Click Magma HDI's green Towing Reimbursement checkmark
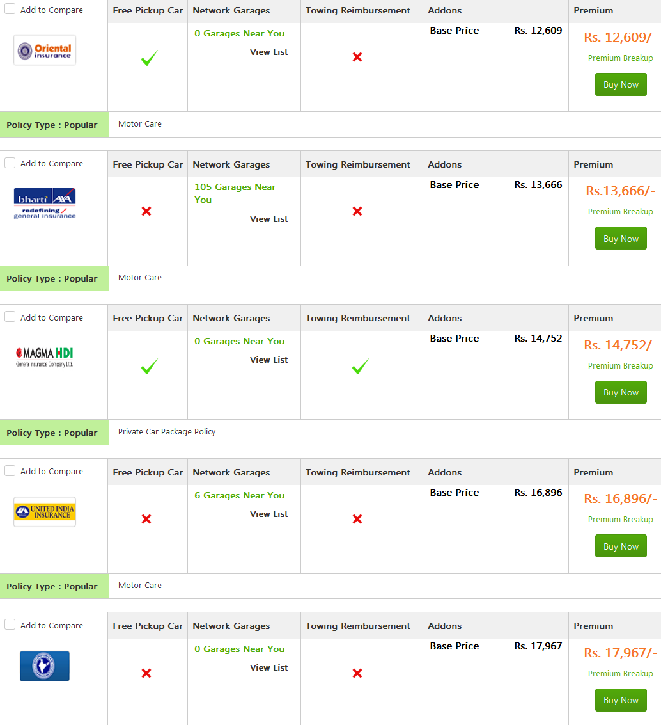The width and height of the screenshot is (661, 725). [x=360, y=367]
